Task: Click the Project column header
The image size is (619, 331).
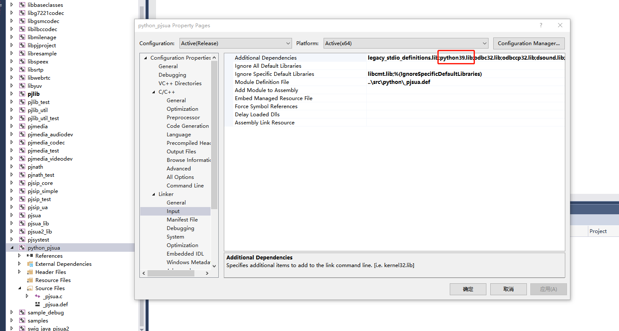Action: click(598, 231)
